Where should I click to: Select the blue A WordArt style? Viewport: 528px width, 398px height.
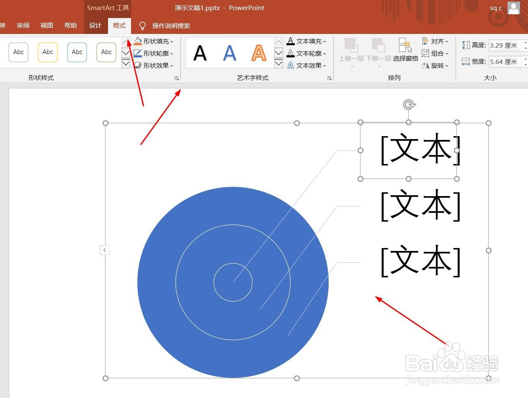229,53
